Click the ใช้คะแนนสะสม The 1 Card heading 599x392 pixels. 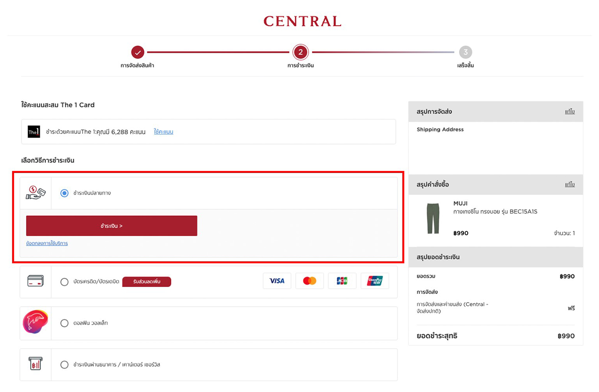pos(58,105)
